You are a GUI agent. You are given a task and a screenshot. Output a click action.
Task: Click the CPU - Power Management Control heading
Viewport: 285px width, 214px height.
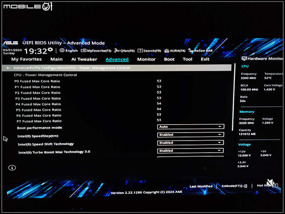[45, 75]
